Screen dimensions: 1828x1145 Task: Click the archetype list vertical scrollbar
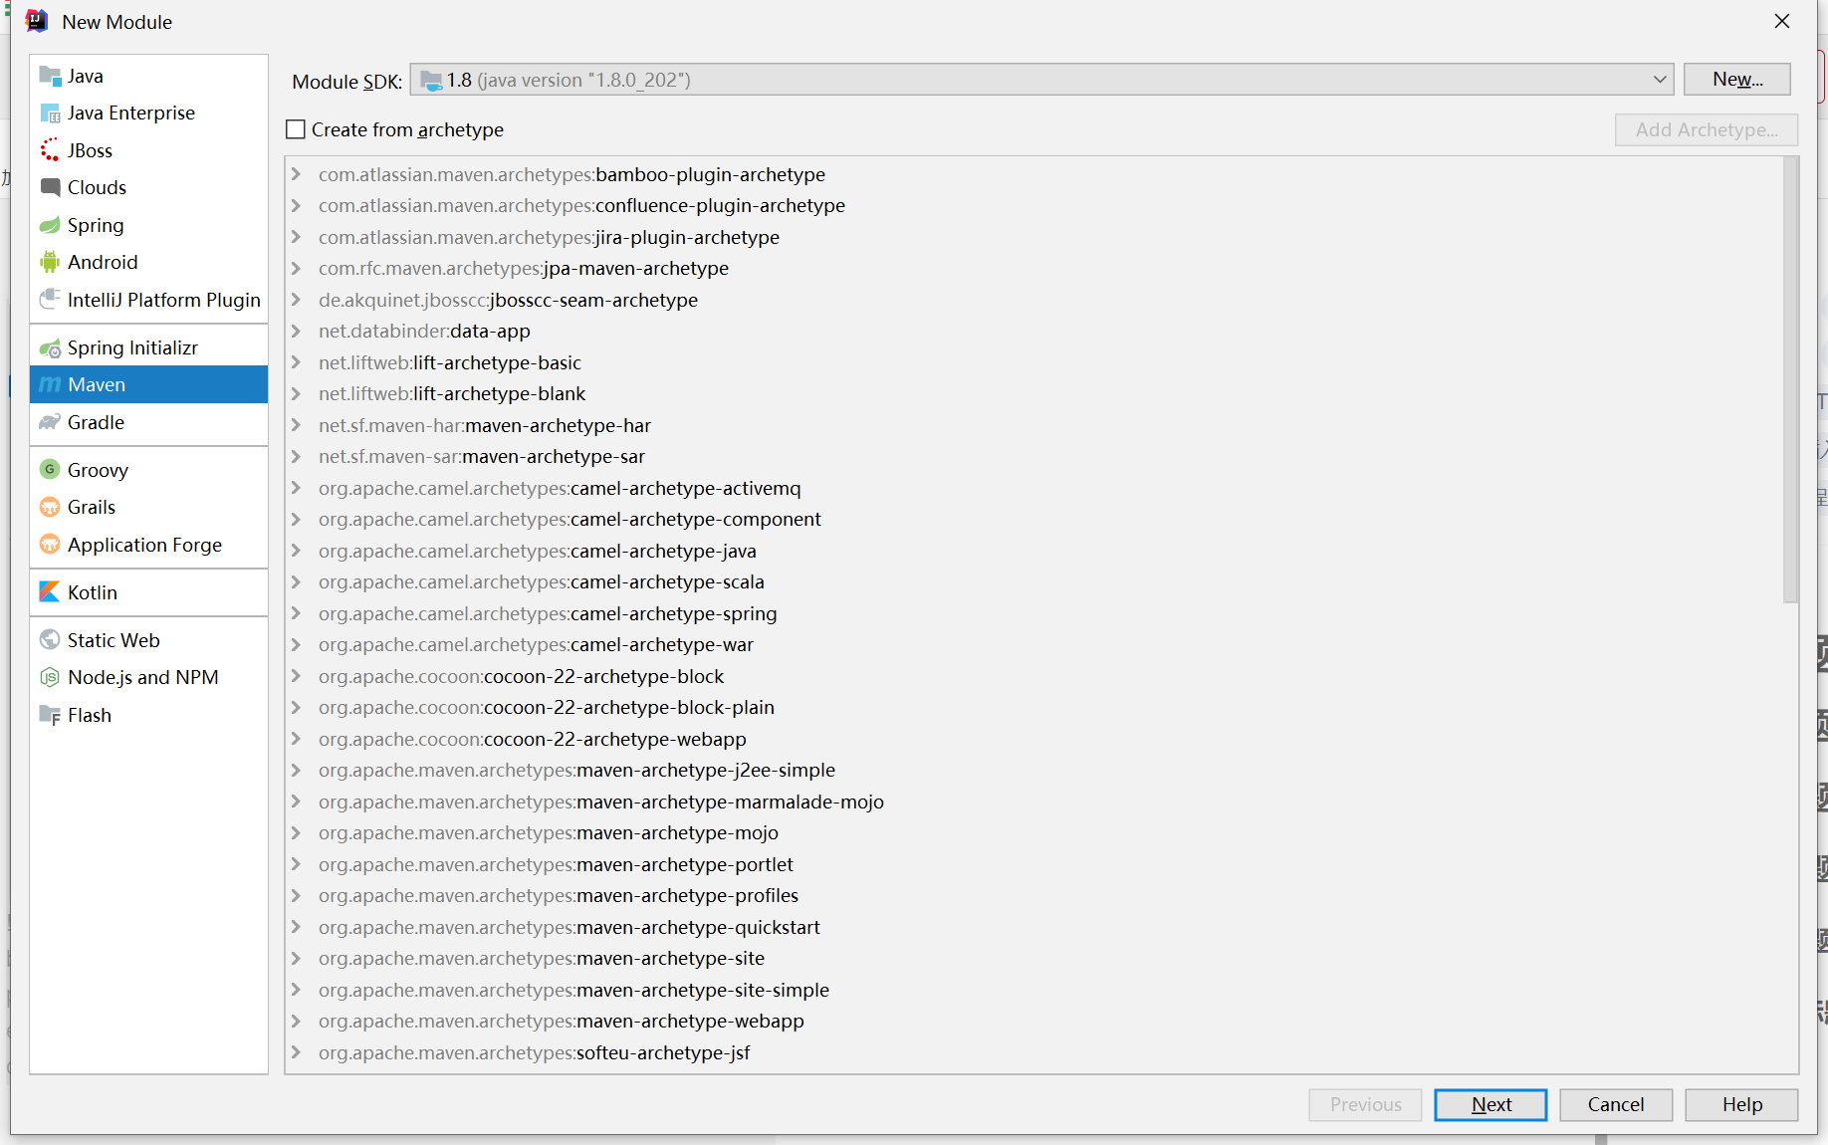[1790, 380]
